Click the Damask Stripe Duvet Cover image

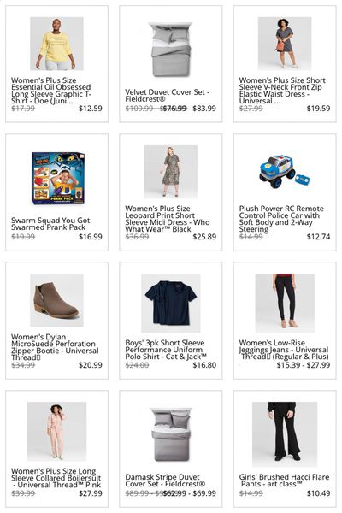[170, 434]
